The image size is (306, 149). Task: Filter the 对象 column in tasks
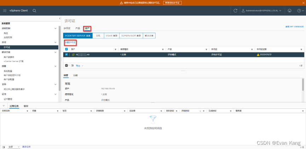pos(58,111)
